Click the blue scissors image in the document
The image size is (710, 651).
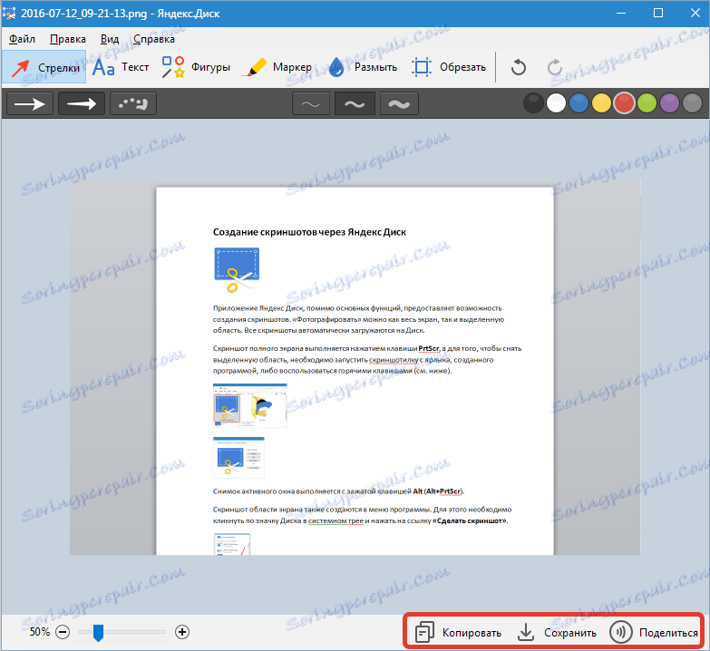[237, 270]
